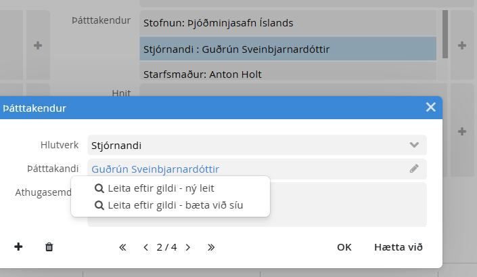The height and width of the screenshot is (277, 477).
Task: Open the Guðrún Sveinbjarnardóttir link
Action: point(155,169)
